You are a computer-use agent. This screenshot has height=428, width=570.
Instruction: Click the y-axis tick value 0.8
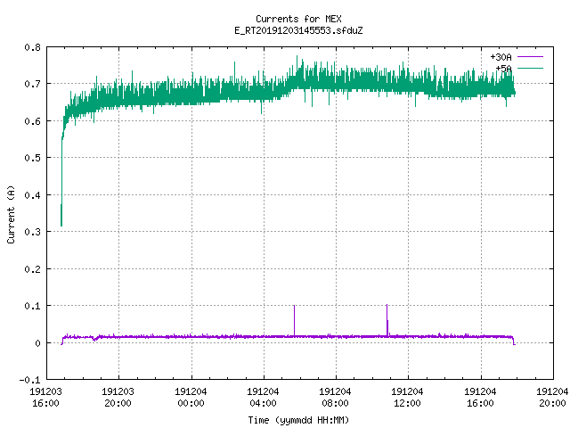32,47
